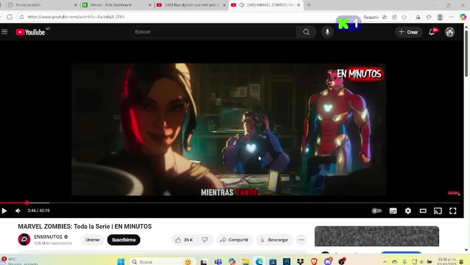The height and width of the screenshot is (265, 470).
Task: Open the ENMINUTOS channel avatar
Action: (24, 240)
